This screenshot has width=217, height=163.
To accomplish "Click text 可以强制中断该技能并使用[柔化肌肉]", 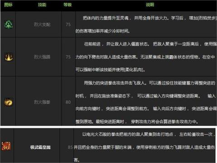I will (110, 70).
